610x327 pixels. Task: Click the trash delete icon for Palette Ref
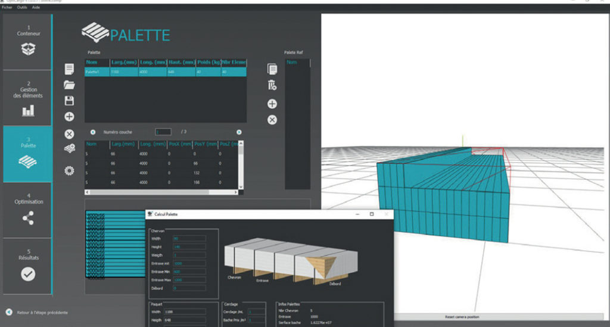coord(272,85)
